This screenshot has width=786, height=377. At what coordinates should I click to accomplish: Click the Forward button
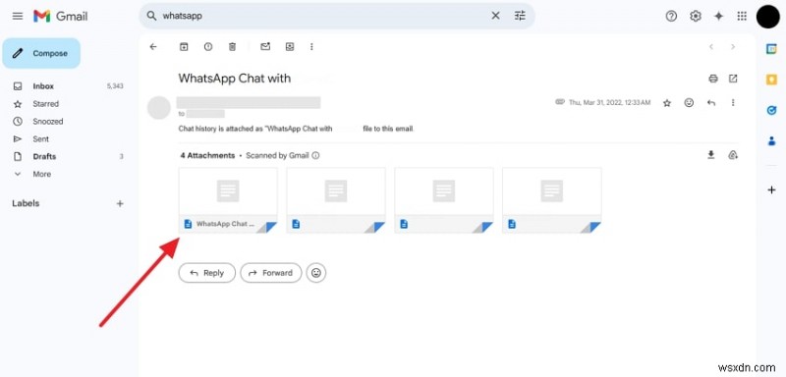coord(271,273)
